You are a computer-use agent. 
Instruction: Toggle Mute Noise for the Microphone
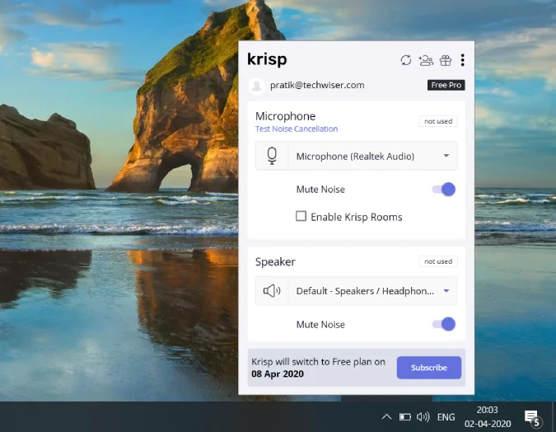(x=444, y=189)
